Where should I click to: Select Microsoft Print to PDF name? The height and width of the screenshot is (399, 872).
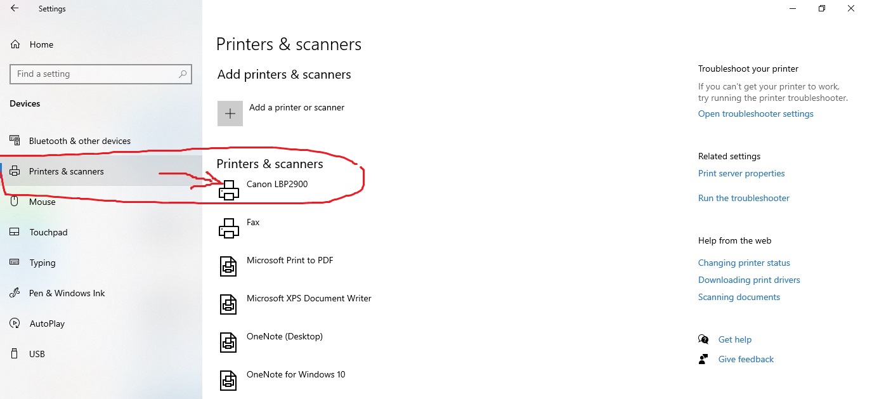point(290,260)
